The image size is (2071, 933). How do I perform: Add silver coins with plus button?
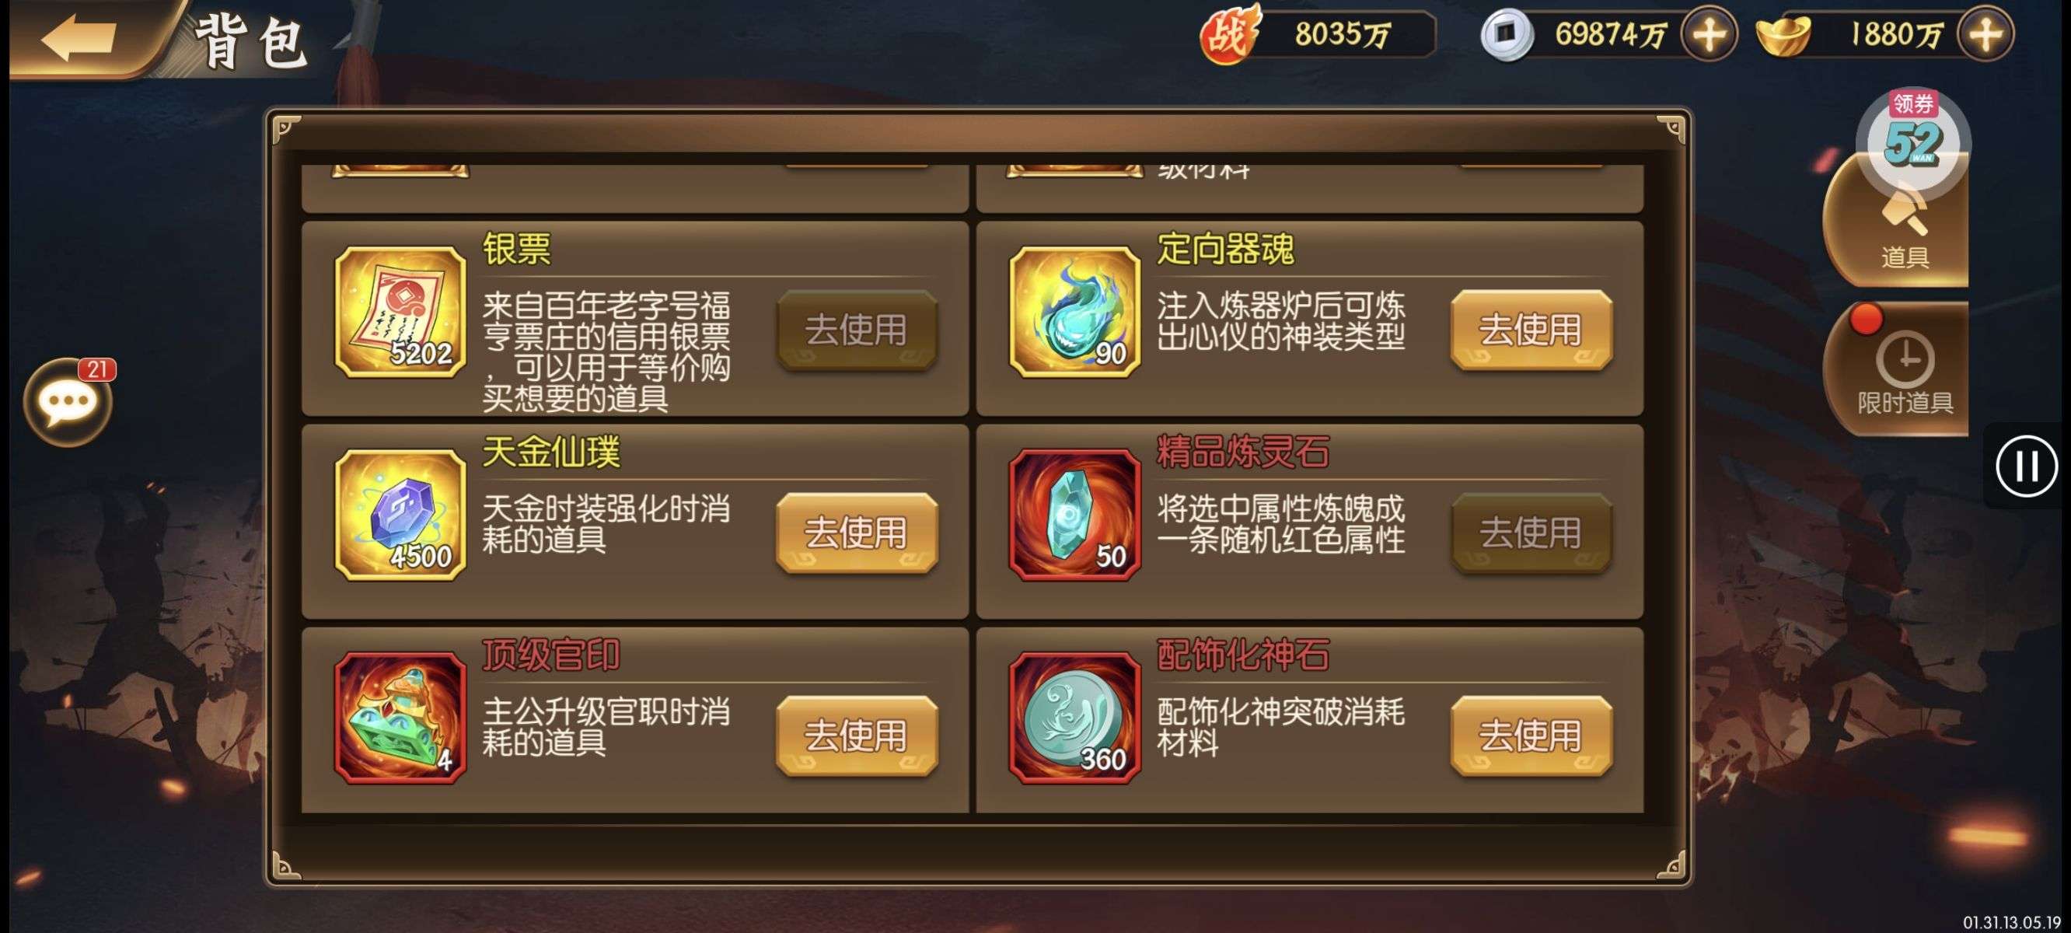pyautogui.click(x=1709, y=34)
